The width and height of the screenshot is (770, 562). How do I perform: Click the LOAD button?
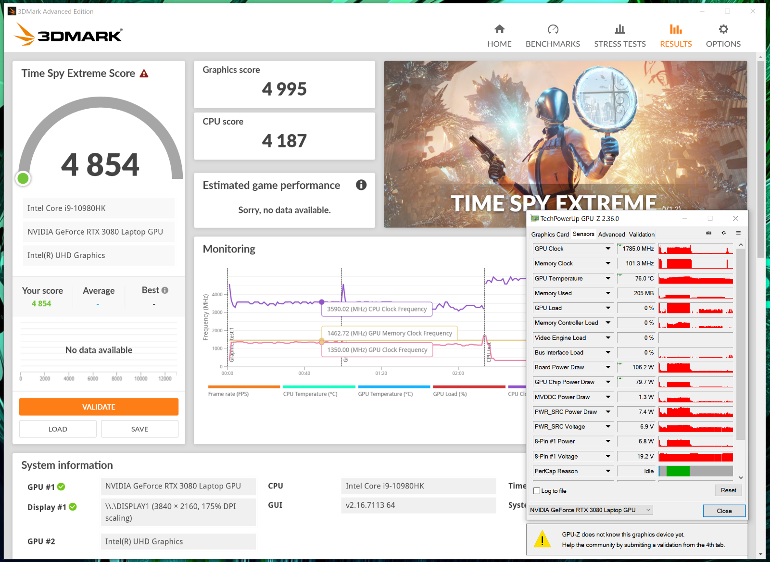click(x=58, y=429)
